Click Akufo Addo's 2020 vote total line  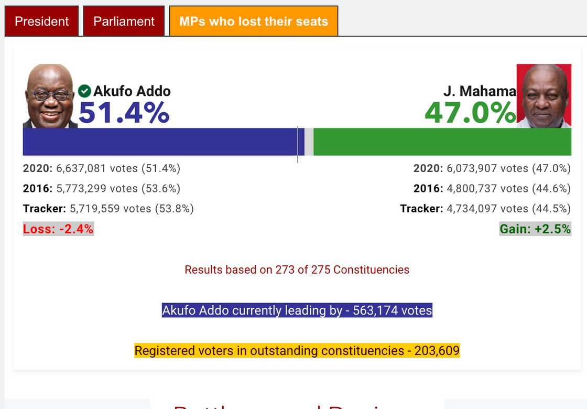(x=102, y=168)
